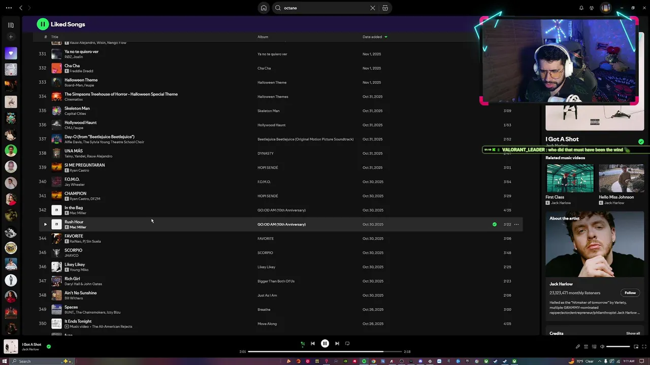Open Daryl Hall & John Oates artist link
This screenshot has height=365, width=650.
[x=83, y=284]
